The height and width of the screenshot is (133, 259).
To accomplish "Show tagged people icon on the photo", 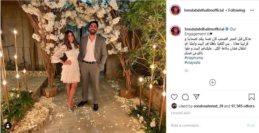I will (8, 126).
